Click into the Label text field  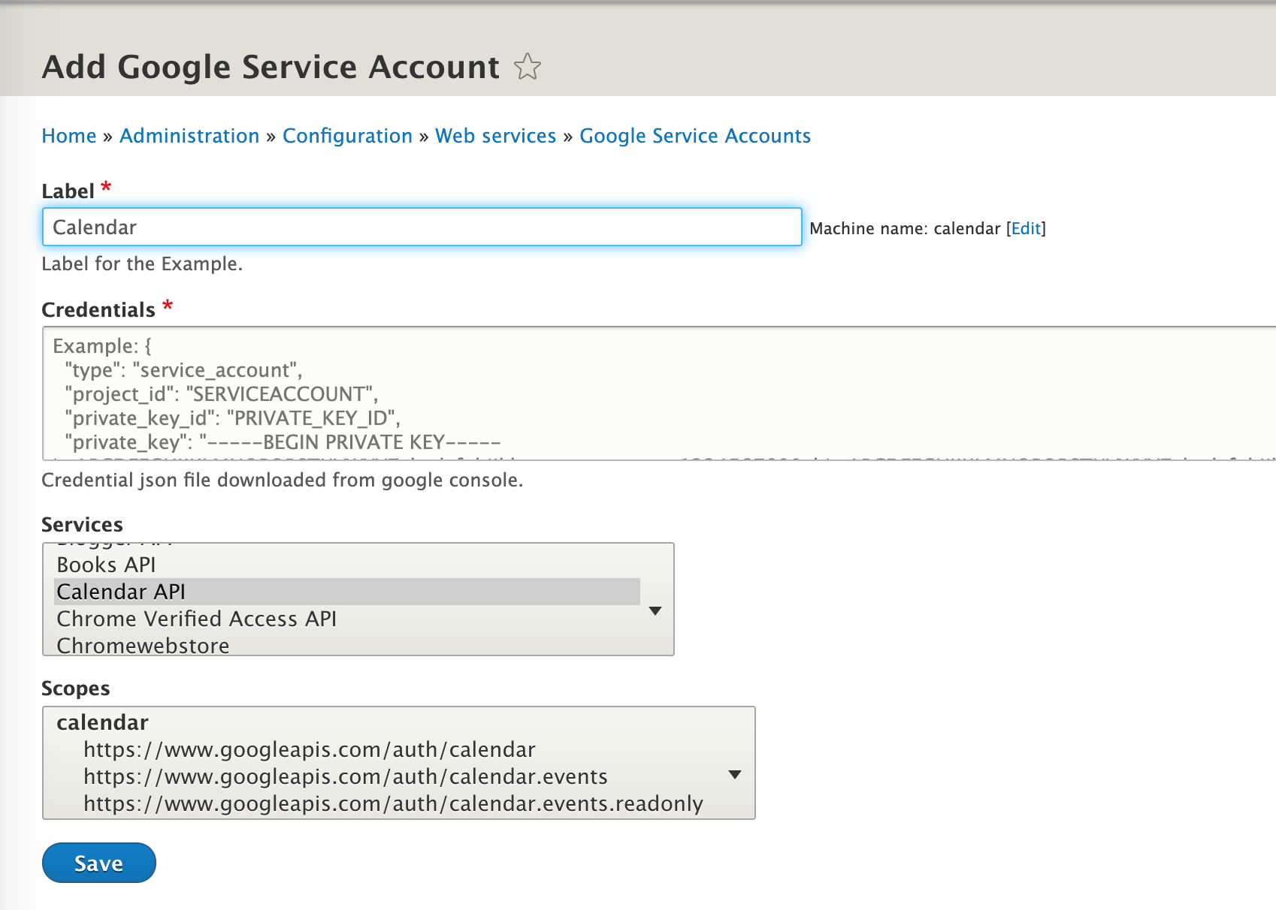[x=422, y=227]
